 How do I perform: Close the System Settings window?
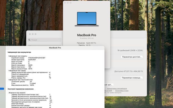[x=30, y=34]
